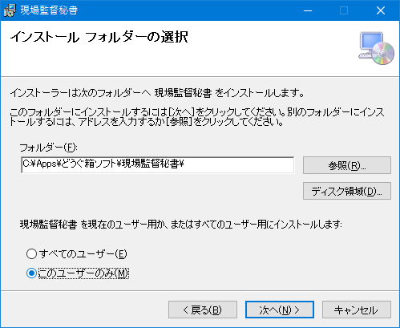Image resolution: width=400 pixels, height=328 pixels.
Task: Click the computer and CD icon in the header
Action: (x=376, y=48)
